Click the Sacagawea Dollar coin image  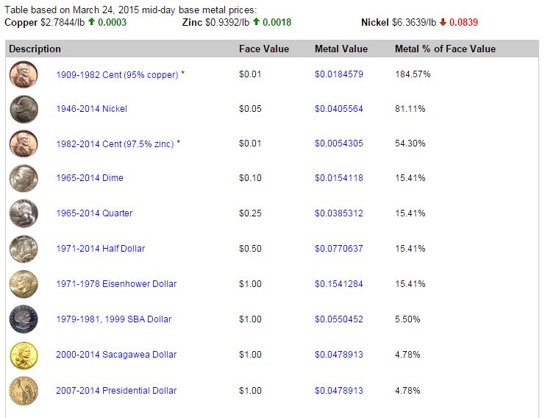pyautogui.click(x=24, y=355)
